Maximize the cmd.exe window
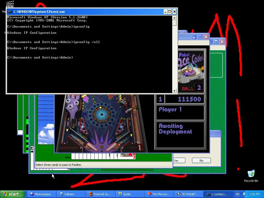 point(170,12)
